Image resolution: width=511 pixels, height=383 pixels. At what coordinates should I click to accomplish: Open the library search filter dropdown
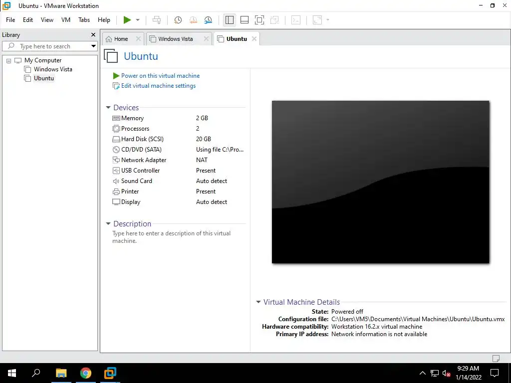click(93, 46)
